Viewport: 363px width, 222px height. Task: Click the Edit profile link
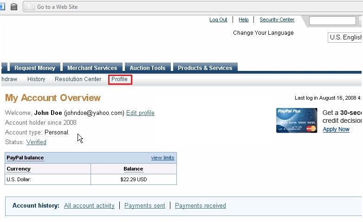140,113
